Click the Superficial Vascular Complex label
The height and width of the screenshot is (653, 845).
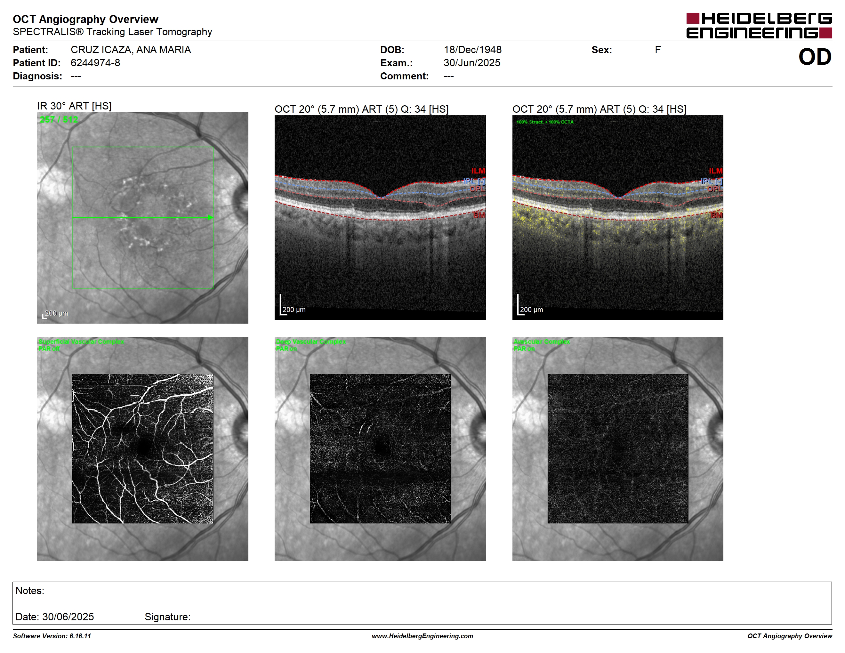pos(81,342)
